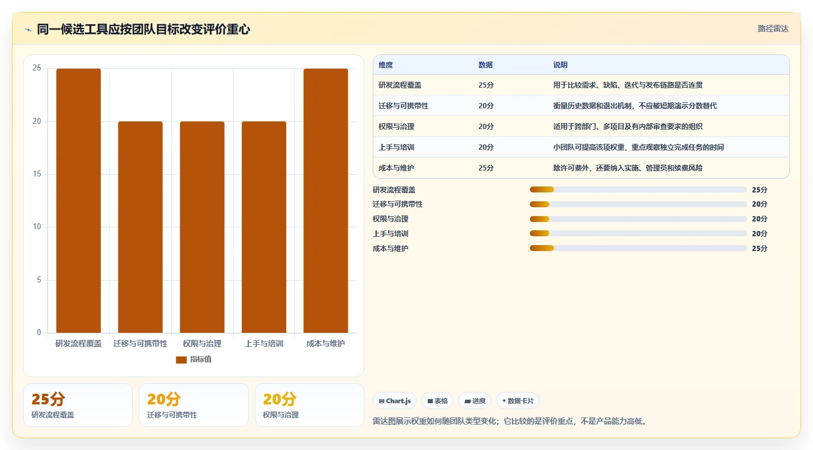The height and width of the screenshot is (450, 813).
Task: Click the 20分 value in the table's 迁移与可携带性 row
Action: [486, 106]
